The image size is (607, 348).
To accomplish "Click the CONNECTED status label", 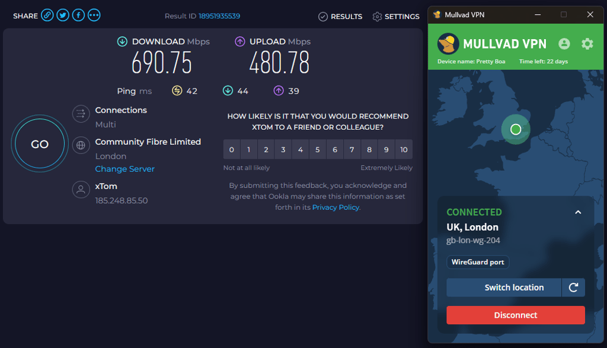I will coord(474,212).
